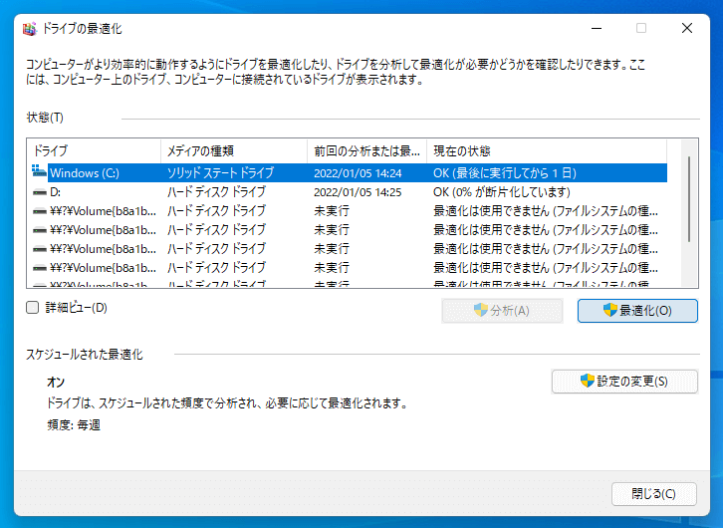Click ソリッド ステート ドライブ media type cell
Viewport: 723px width, 528px height.
coord(220,173)
